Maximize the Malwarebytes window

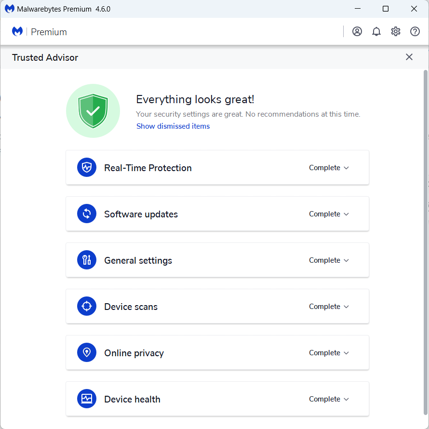(386, 9)
